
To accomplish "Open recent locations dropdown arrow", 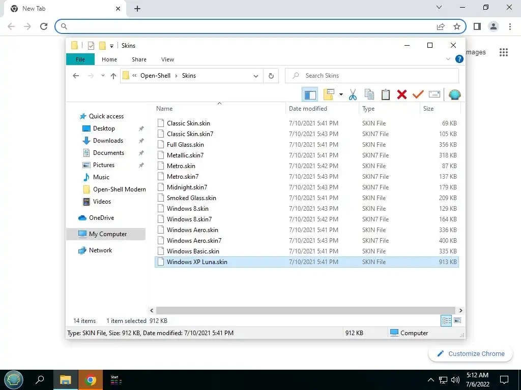I will pyautogui.click(x=103, y=76).
